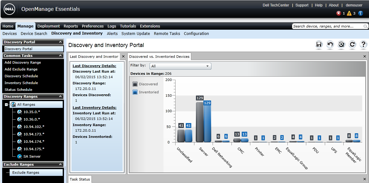The height and width of the screenshot is (183, 369).
Task: Open the Logs menu tab
Action: [112, 26]
